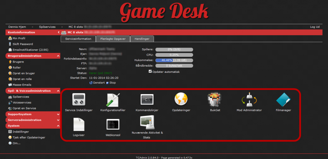Viewport: 328px width, 159px height.
Task: Open Service Indstillinger icon
Action: tap(79, 100)
